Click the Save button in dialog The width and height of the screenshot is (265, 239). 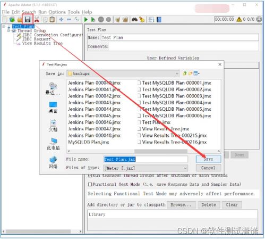(x=208, y=159)
